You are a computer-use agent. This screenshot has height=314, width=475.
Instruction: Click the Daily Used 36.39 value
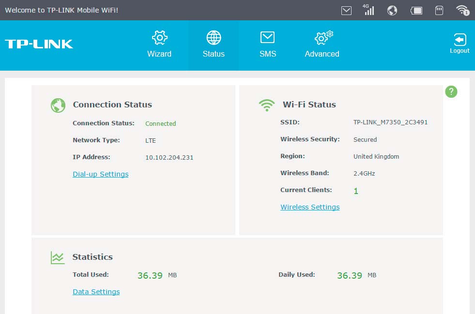click(350, 275)
